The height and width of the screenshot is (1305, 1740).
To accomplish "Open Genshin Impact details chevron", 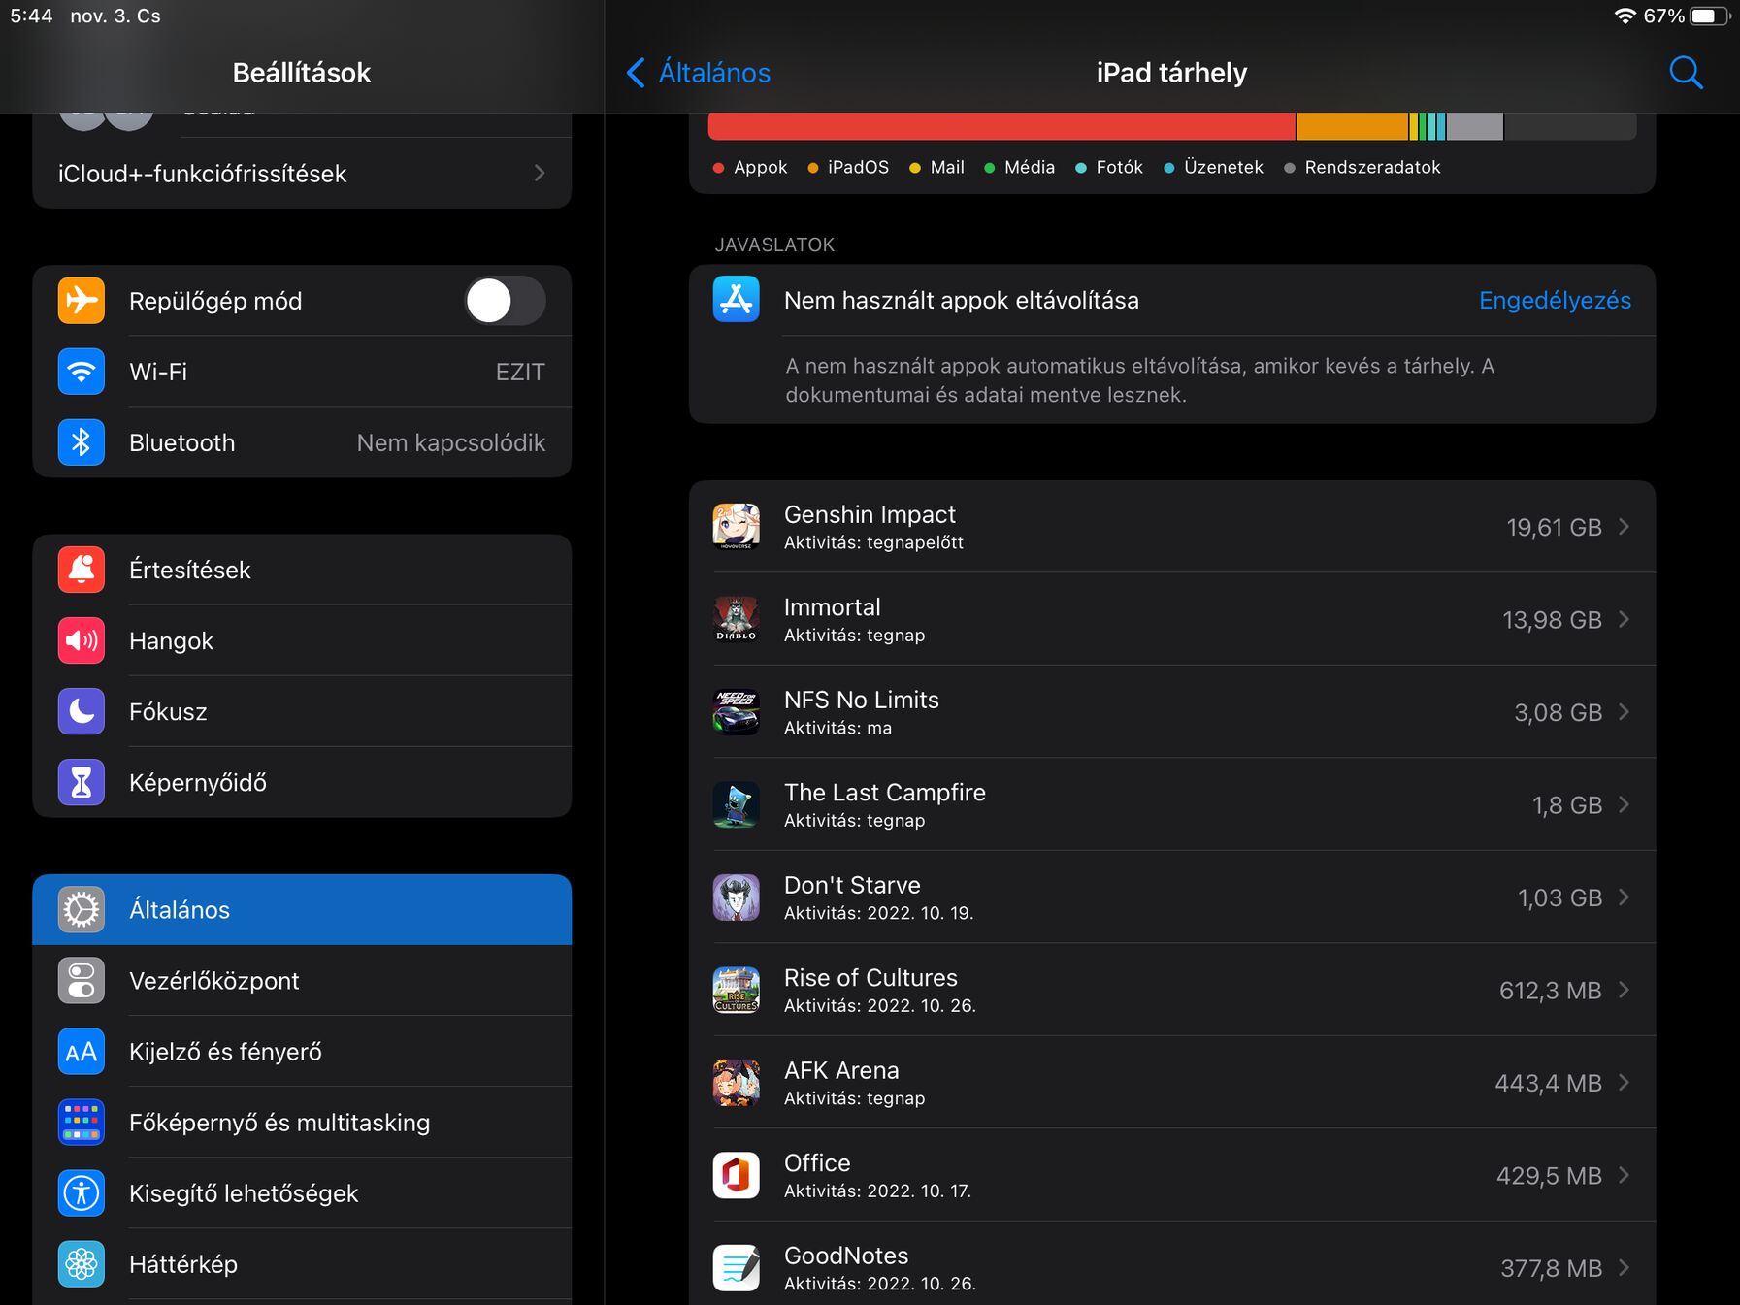I will [1624, 527].
